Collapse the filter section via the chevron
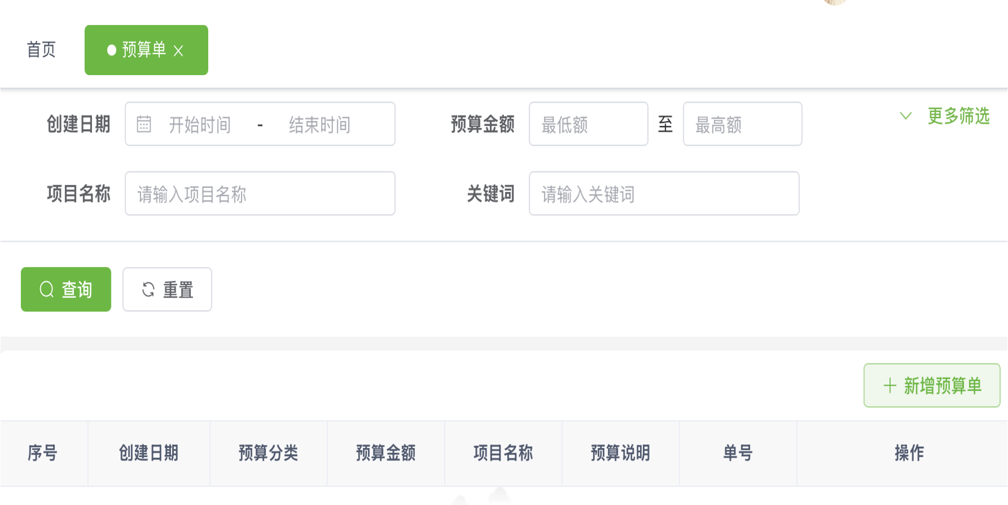This screenshot has width=1008, height=505. click(x=905, y=116)
